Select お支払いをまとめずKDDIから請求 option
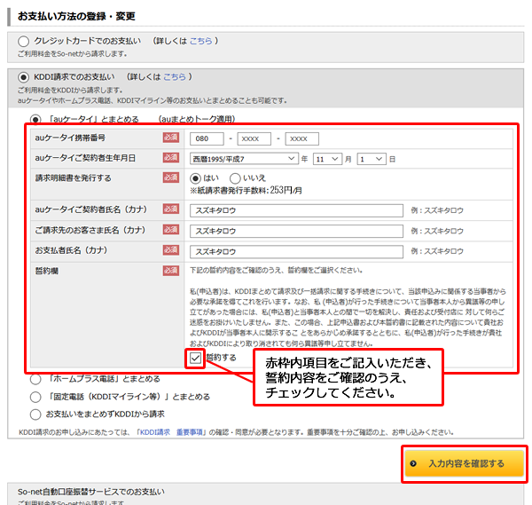 [x=35, y=414]
